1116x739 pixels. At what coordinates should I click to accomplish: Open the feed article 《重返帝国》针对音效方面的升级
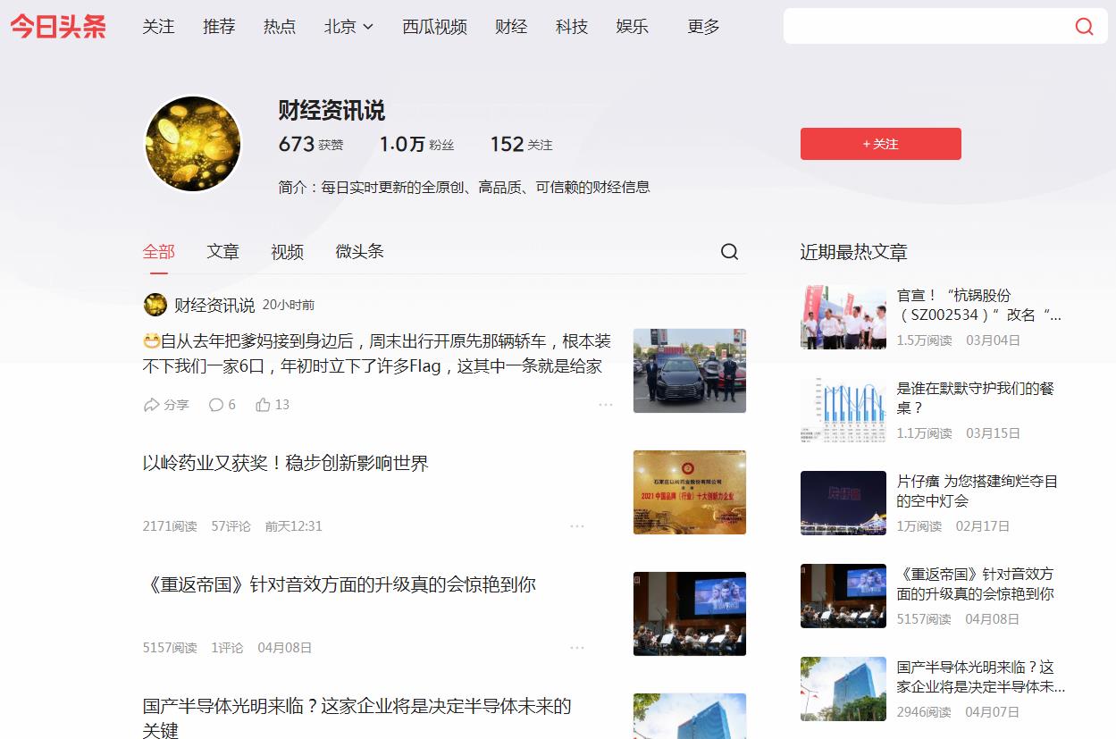click(340, 584)
